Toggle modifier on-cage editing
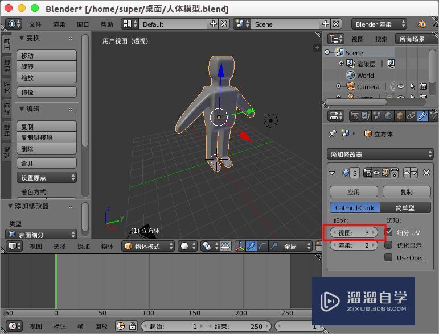Image resolution: width=439 pixels, height=334 pixels. [x=395, y=173]
